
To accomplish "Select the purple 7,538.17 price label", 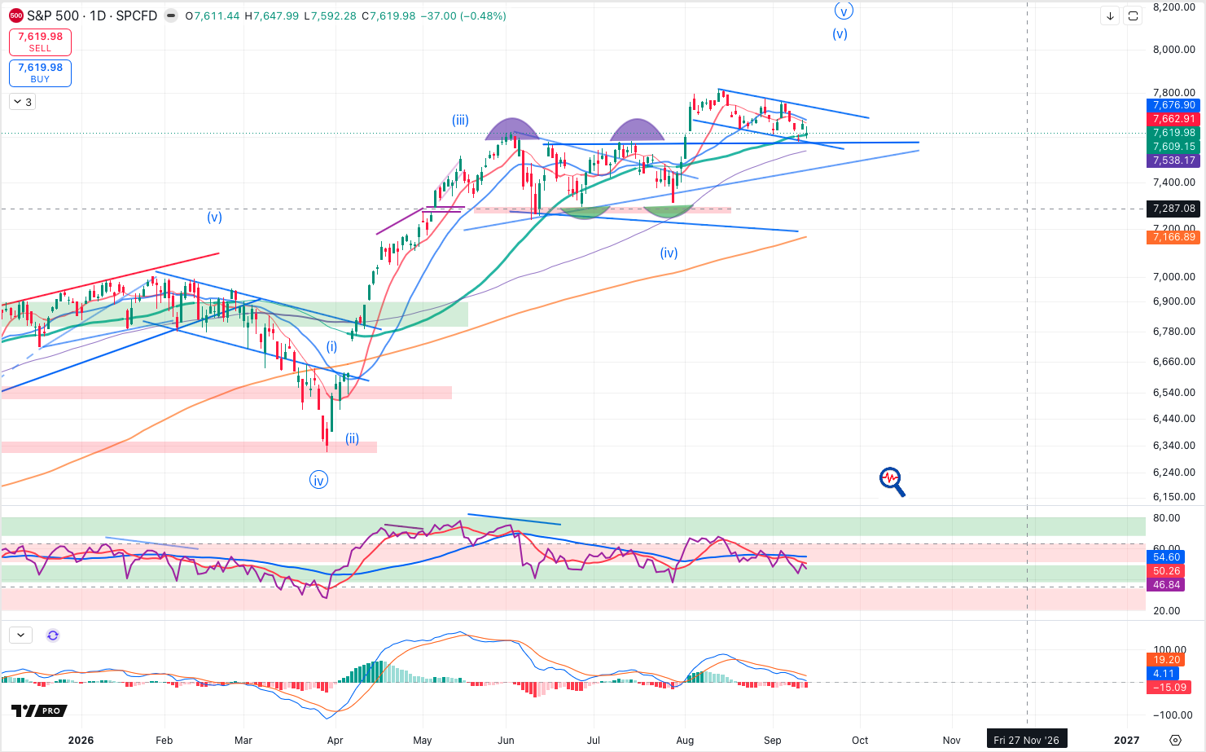I will (1173, 161).
